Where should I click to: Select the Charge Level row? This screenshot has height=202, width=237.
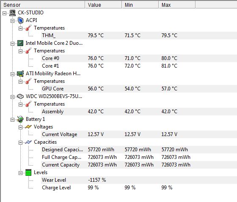(x=139, y=188)
